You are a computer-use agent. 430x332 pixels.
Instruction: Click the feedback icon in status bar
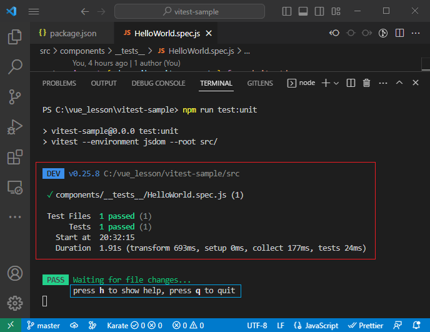(x=397, y=325)
